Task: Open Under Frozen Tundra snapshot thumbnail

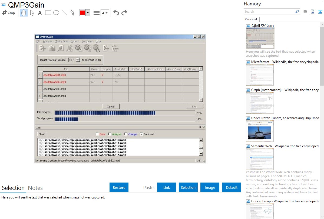Action: pos(260,131)
